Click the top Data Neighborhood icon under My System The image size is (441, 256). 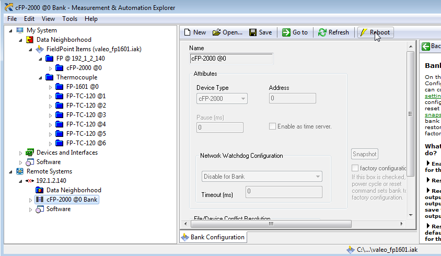coord(30,40)
